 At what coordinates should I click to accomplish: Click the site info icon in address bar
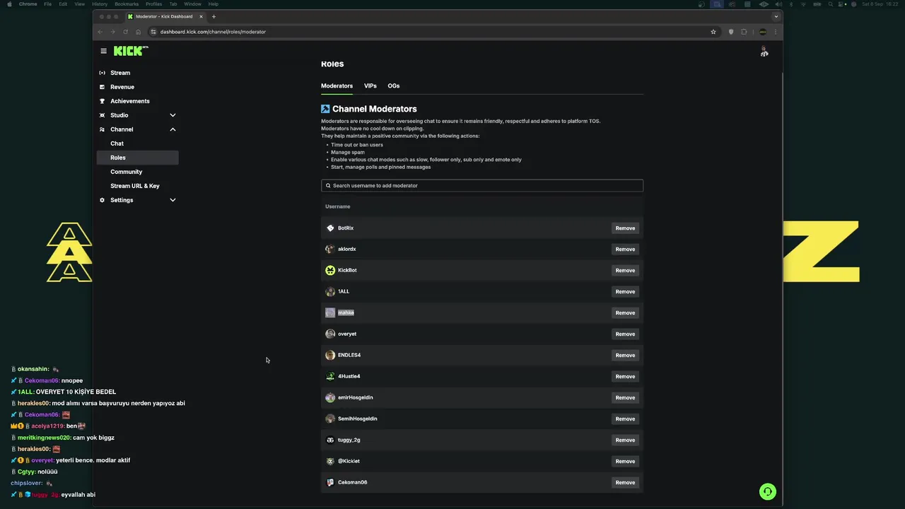pos(153,32)
